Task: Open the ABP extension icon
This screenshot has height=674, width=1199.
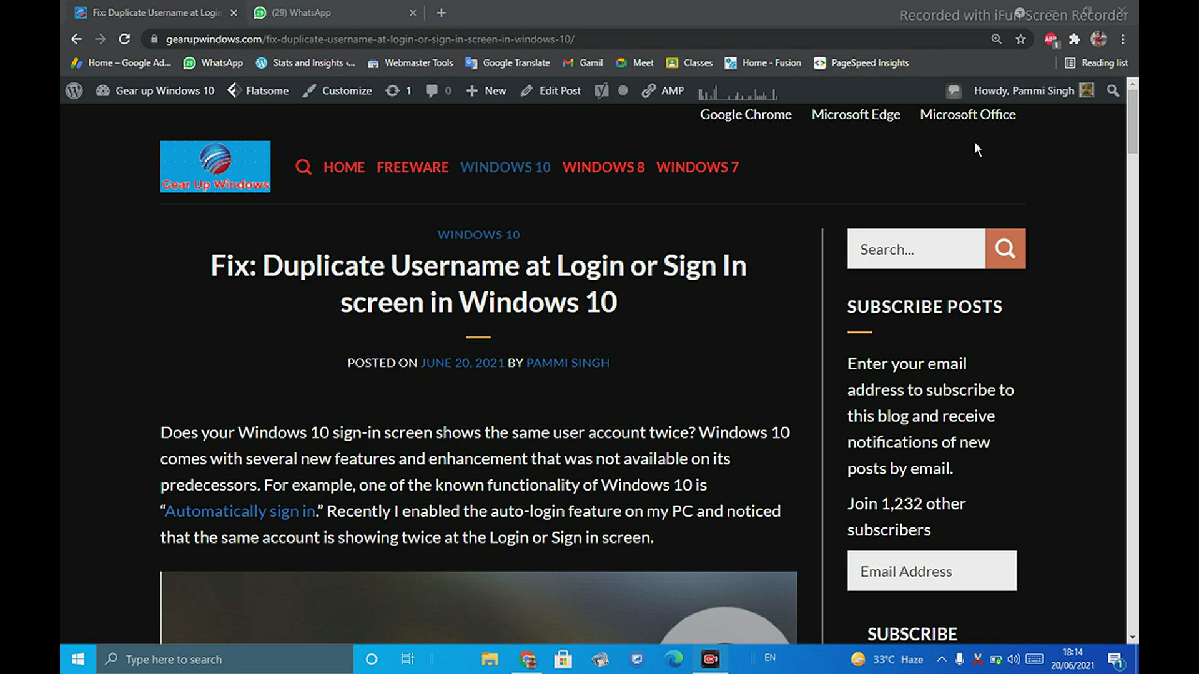Action: (1051, 39)
